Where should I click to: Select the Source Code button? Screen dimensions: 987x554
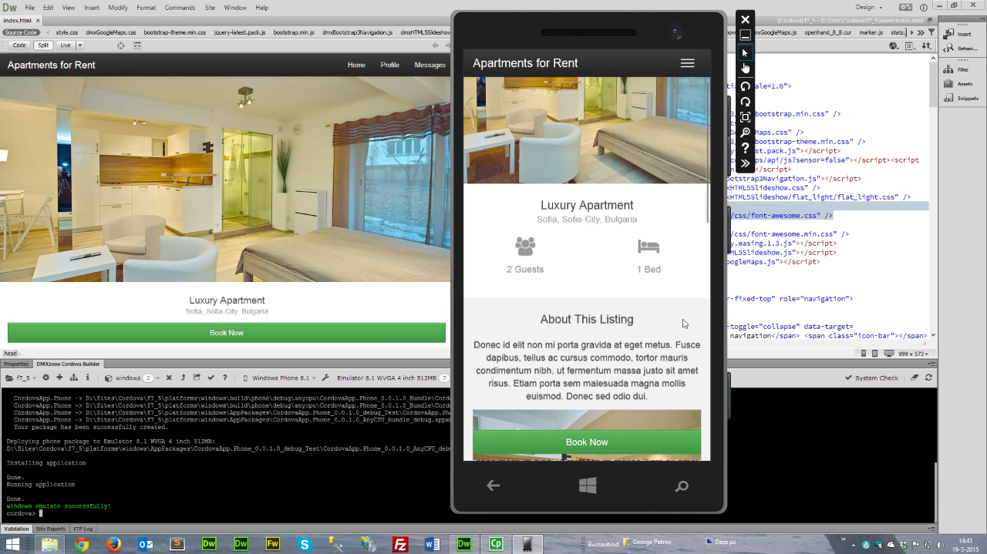pos(21,32)
